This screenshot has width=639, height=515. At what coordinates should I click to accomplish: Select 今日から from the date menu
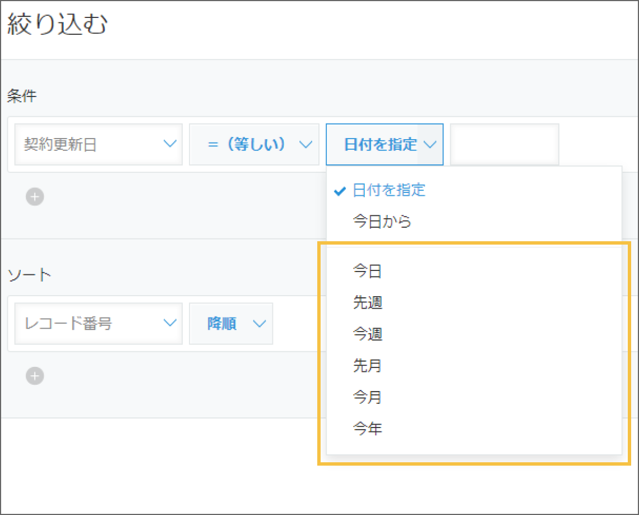pos(382,222)
